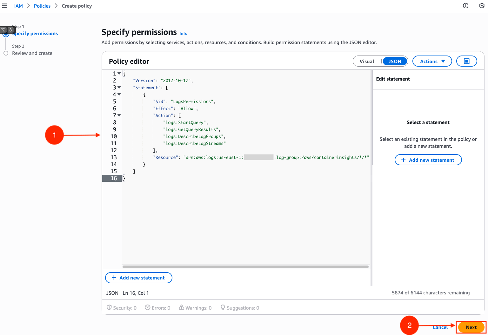Click the Suggestions lightbulb icon
Viewport: 488px width, 335px height.
[x=223, y=307]
